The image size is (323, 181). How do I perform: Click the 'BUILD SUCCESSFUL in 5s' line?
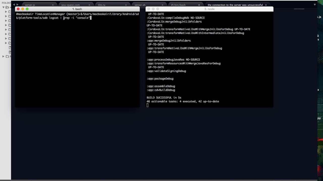coord(164,98)
